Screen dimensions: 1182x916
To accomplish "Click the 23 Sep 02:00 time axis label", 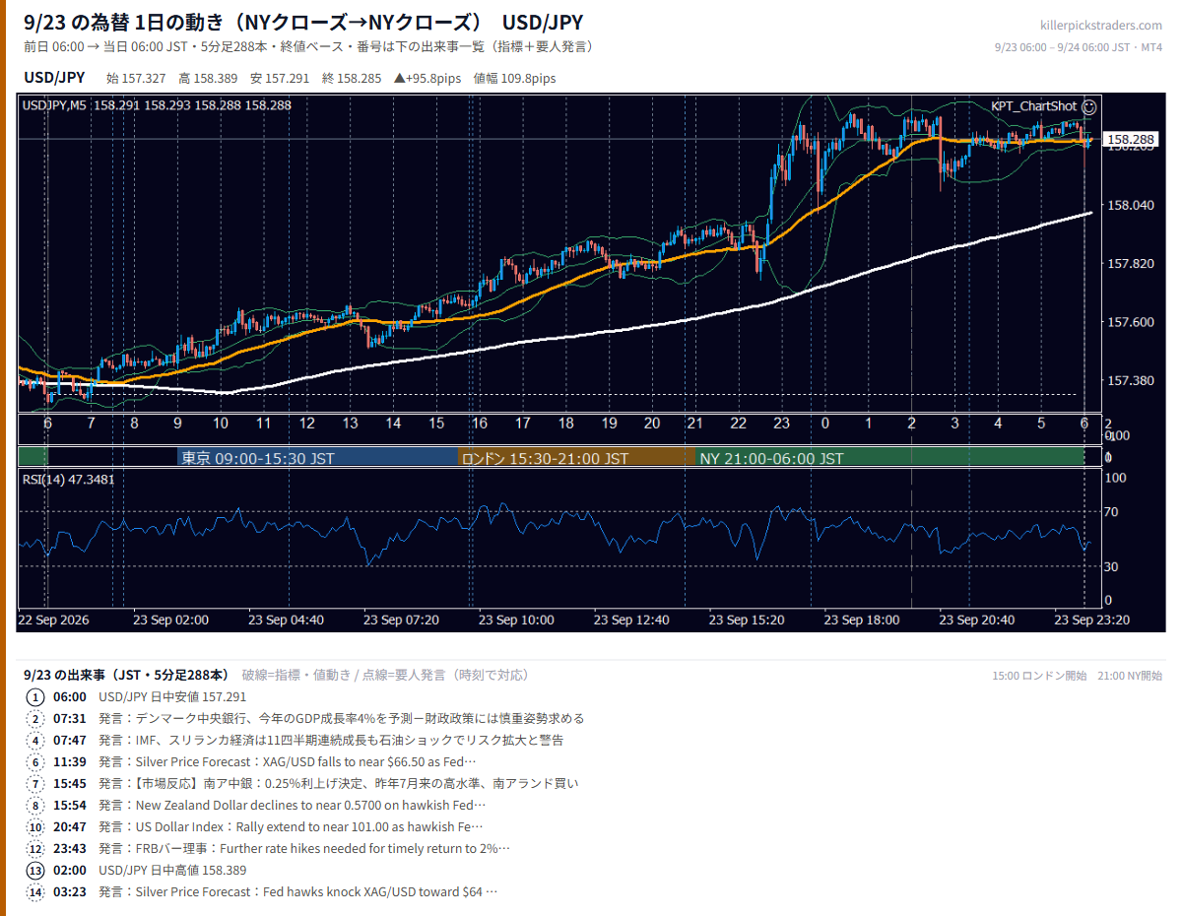I will [x=172, y=620].
